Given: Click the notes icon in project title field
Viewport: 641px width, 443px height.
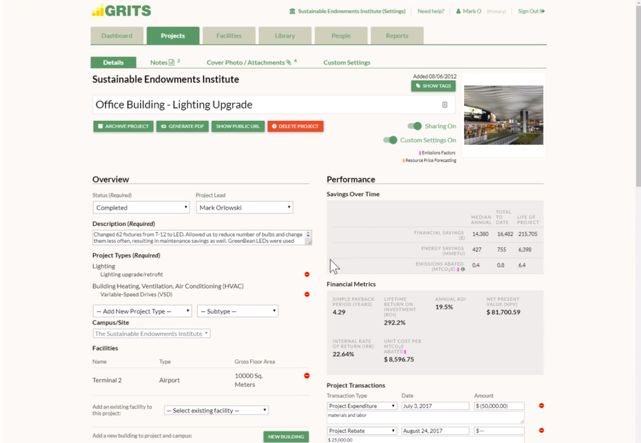Looking at the screenshot, I should pyautogui.click(x=444, y=105).
